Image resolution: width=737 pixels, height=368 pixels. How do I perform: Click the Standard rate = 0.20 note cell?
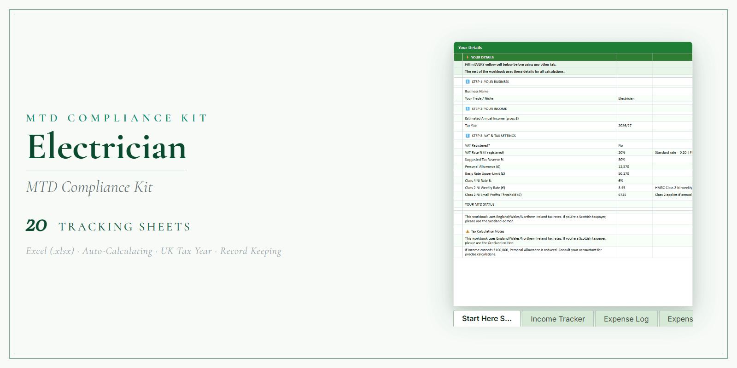tap(673, 152)
